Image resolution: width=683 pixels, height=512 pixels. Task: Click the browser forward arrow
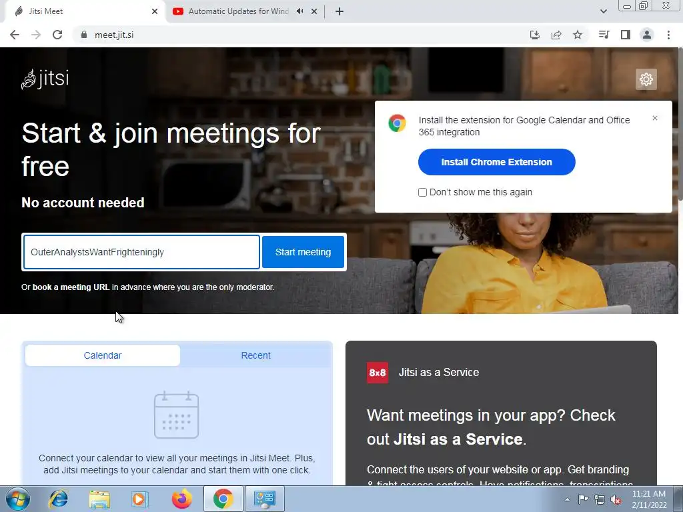click(x=36, y=35)
